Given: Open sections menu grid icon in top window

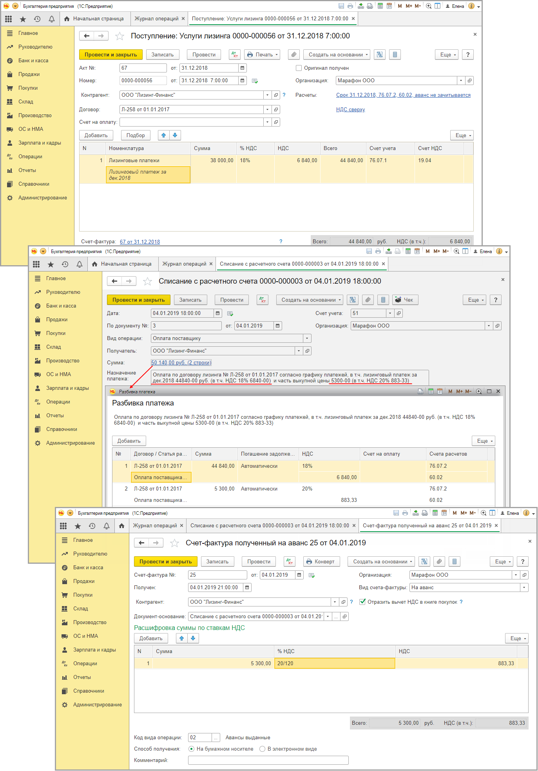Looking at the screenshot, I should (x=9, y=19).
